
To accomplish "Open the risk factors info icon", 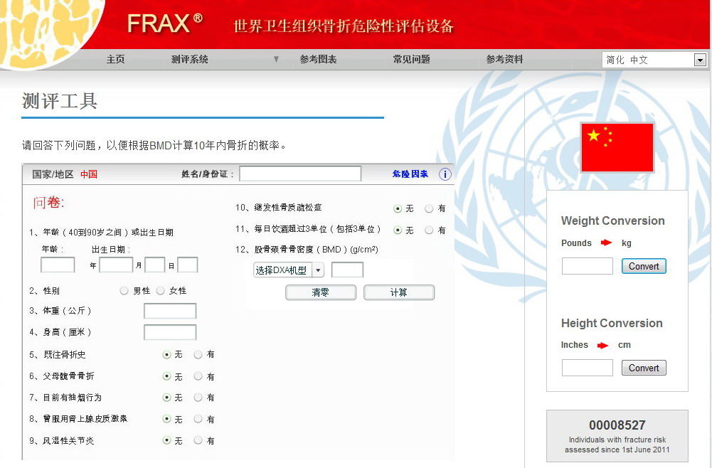I will coord(445,174).
